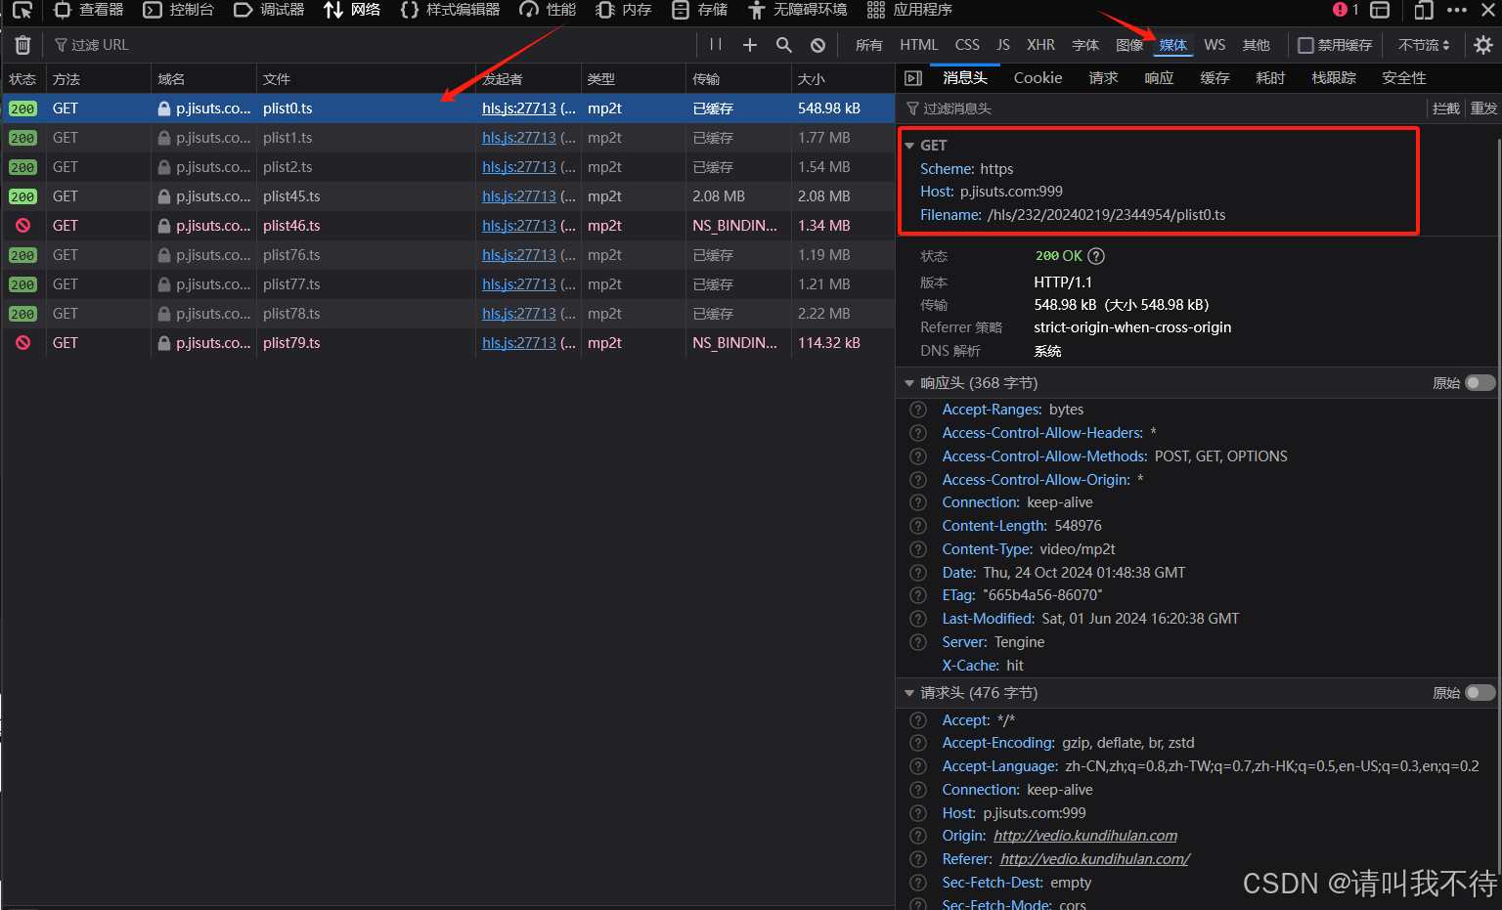
Task: Toggle 原始 switch for 请求头
Action: click(1480, 693)
